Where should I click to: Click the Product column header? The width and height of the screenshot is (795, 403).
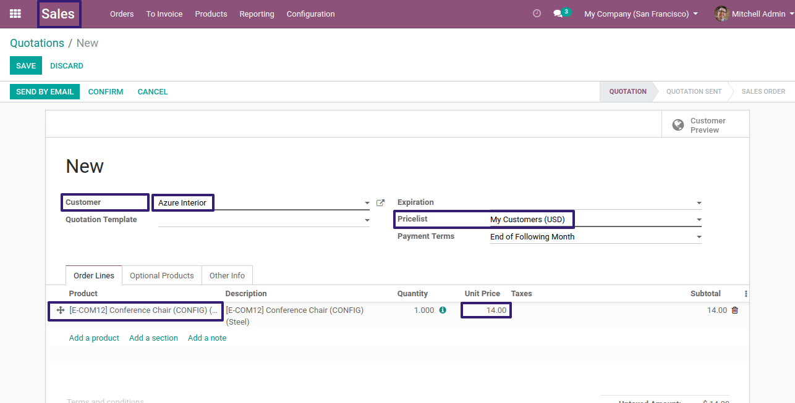(x=83, y=294)
